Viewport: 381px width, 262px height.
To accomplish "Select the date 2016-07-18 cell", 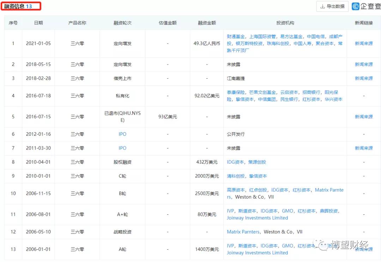I will [38, 96].
